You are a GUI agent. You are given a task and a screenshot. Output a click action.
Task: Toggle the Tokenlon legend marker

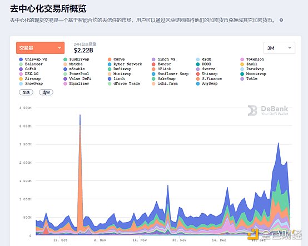[242, 60]
